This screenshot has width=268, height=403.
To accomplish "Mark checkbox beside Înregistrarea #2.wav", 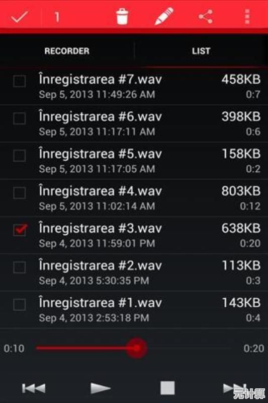I will coord(20,267).
